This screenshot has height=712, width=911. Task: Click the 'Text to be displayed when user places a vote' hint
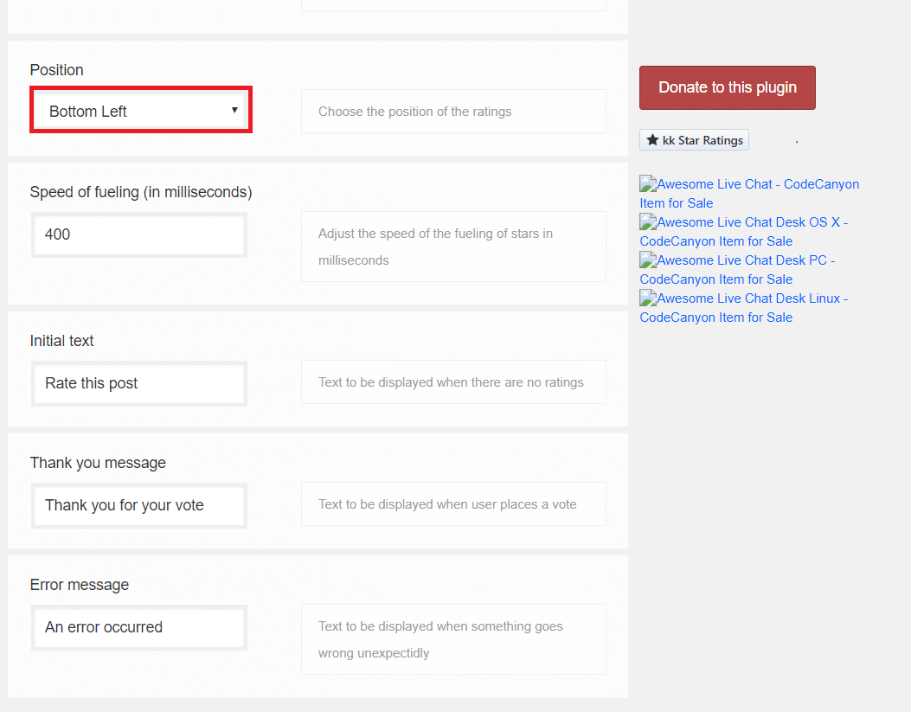(x=447, y=504)
